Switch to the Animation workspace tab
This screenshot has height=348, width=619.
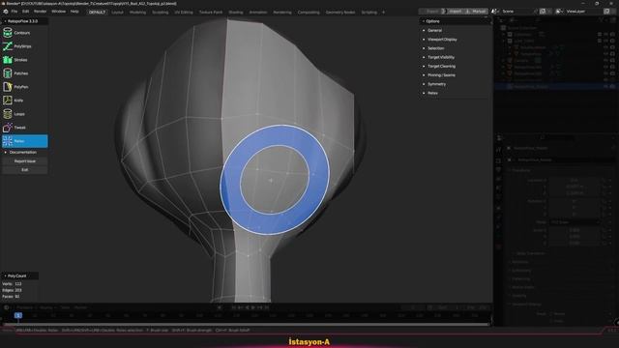pos(258,13)
